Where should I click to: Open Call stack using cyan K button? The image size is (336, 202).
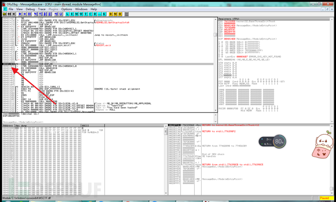click(x=104, y=14)
